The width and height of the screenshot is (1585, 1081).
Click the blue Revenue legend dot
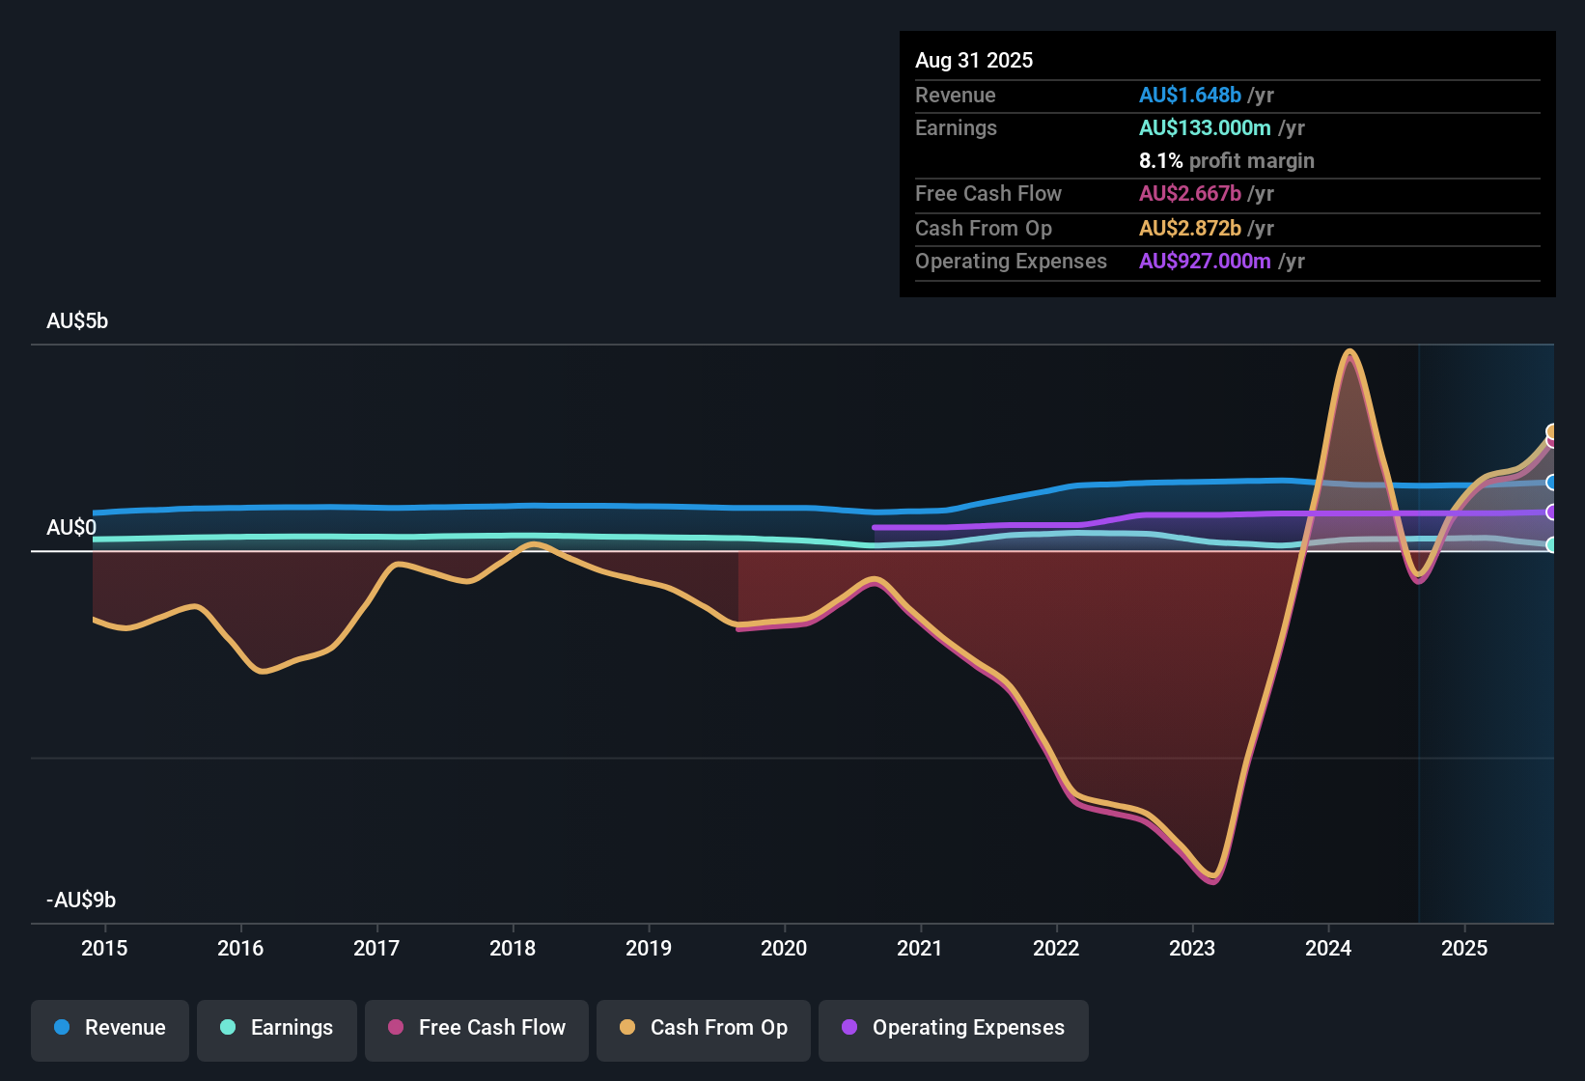pos(62,1028)
